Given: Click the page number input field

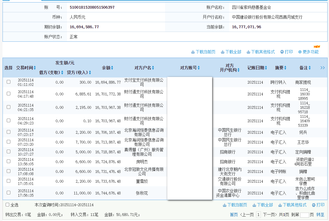Looking at the screenshot, I should [x=304, y=215].
